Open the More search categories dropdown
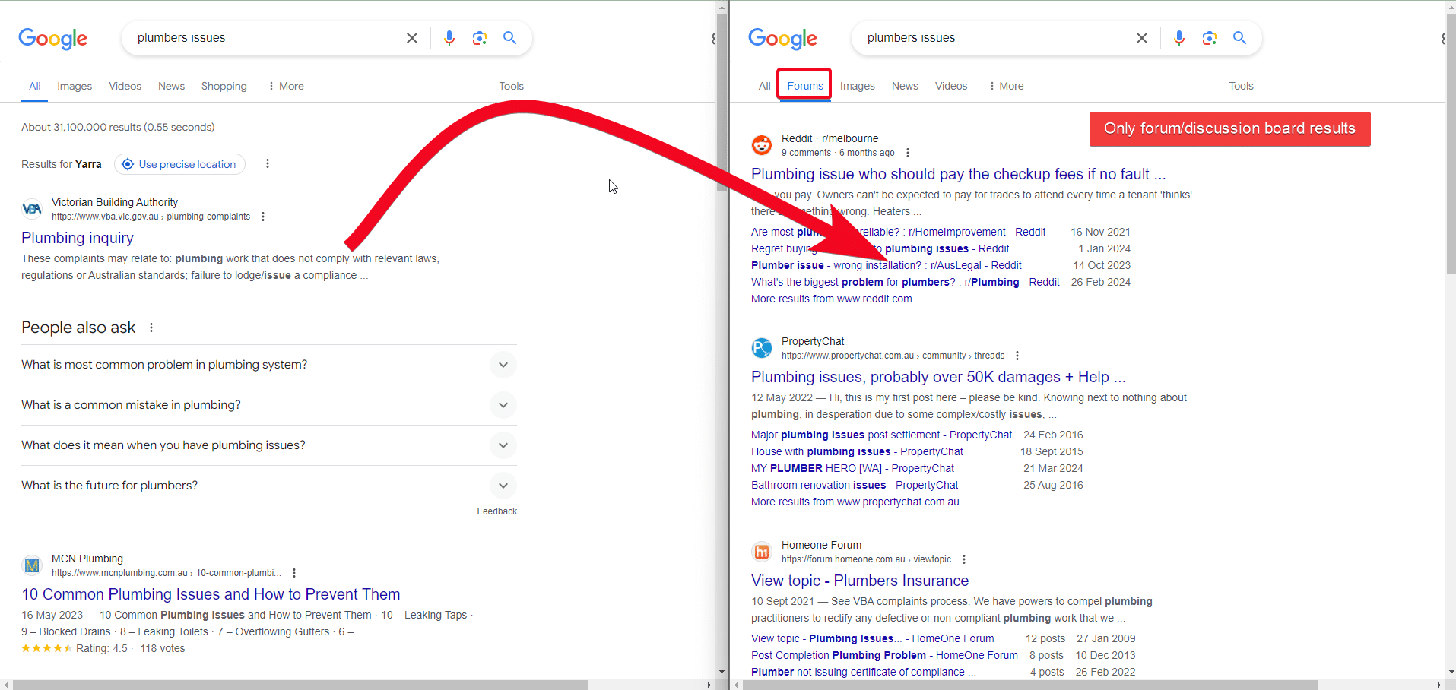Viewport: 1456px width, 690px height. (x=285, y=86)
